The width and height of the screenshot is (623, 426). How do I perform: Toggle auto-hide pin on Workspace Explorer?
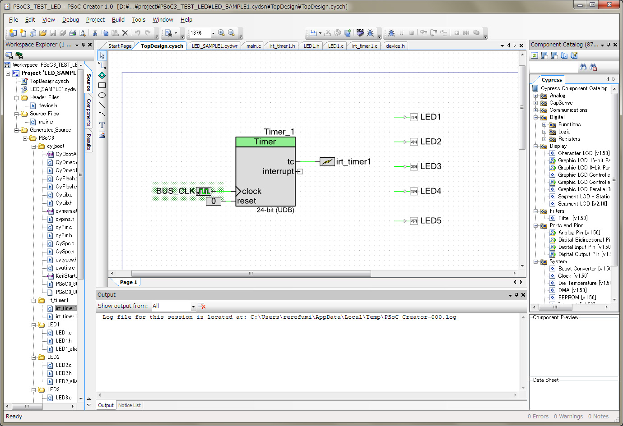point(83,45)
